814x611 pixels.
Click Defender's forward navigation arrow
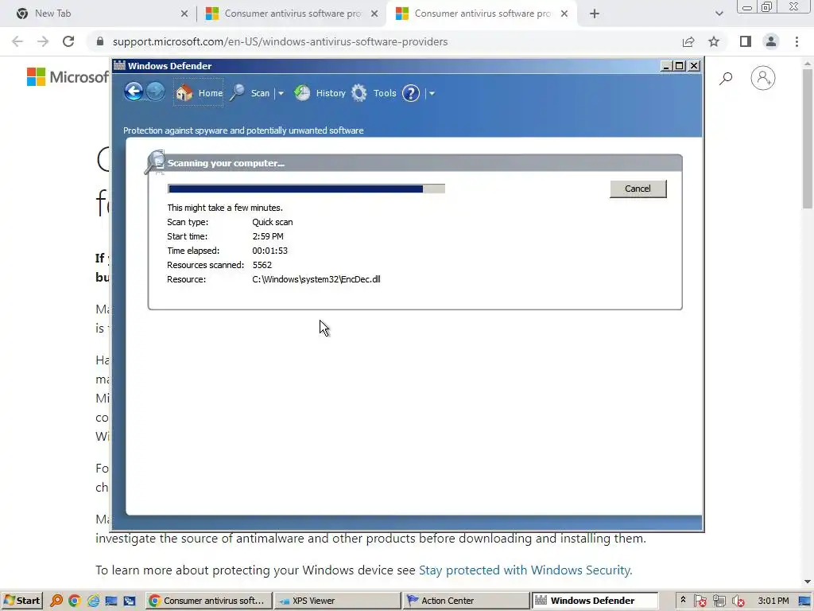coord(155,92)
